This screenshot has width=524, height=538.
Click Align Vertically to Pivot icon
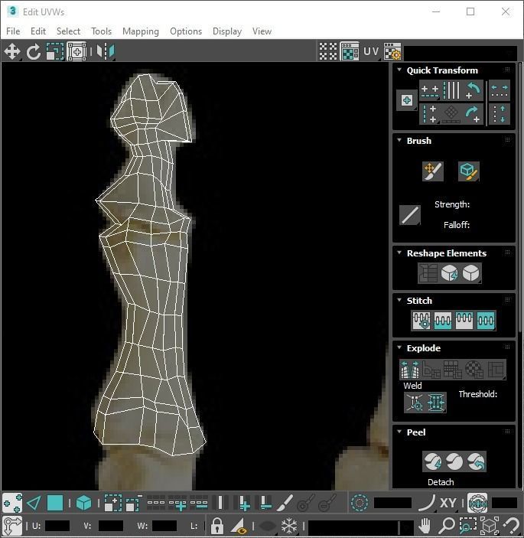pos(430,114)
